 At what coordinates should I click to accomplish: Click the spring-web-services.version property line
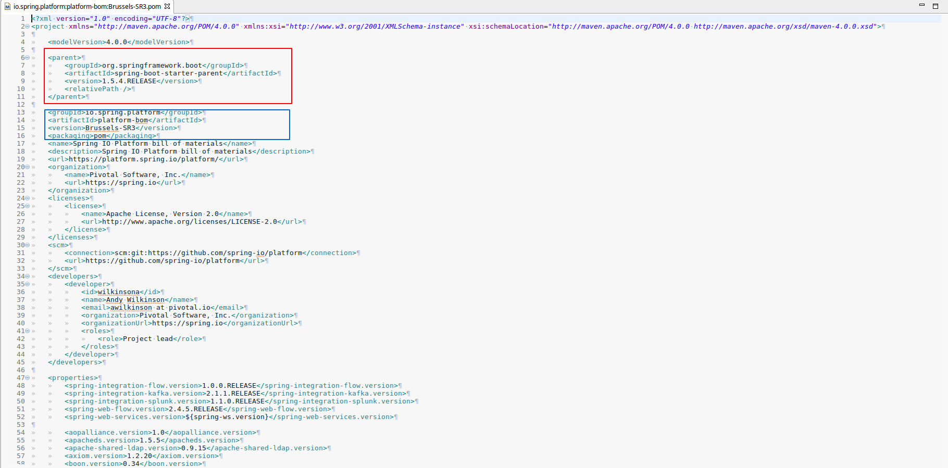coord(229,417)
